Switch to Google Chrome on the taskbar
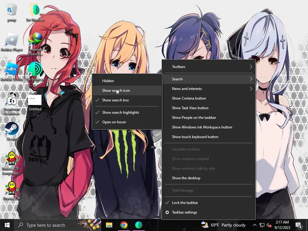 [x=124, y=225]
